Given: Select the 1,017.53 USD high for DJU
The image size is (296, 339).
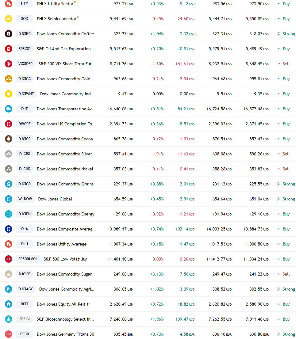Looking at the screenshot, I should click(x=220, y=244).
